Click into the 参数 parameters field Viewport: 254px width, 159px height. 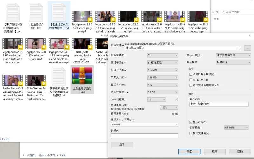pyautogui.click(x=144, y=136)
